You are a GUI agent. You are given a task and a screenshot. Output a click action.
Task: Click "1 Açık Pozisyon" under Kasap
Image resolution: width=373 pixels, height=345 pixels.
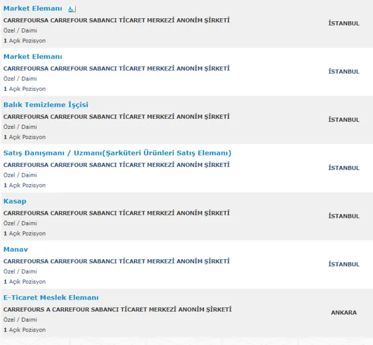(24, 234)
